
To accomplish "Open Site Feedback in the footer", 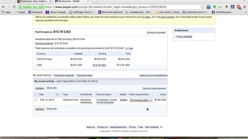I will pos(152,127).
